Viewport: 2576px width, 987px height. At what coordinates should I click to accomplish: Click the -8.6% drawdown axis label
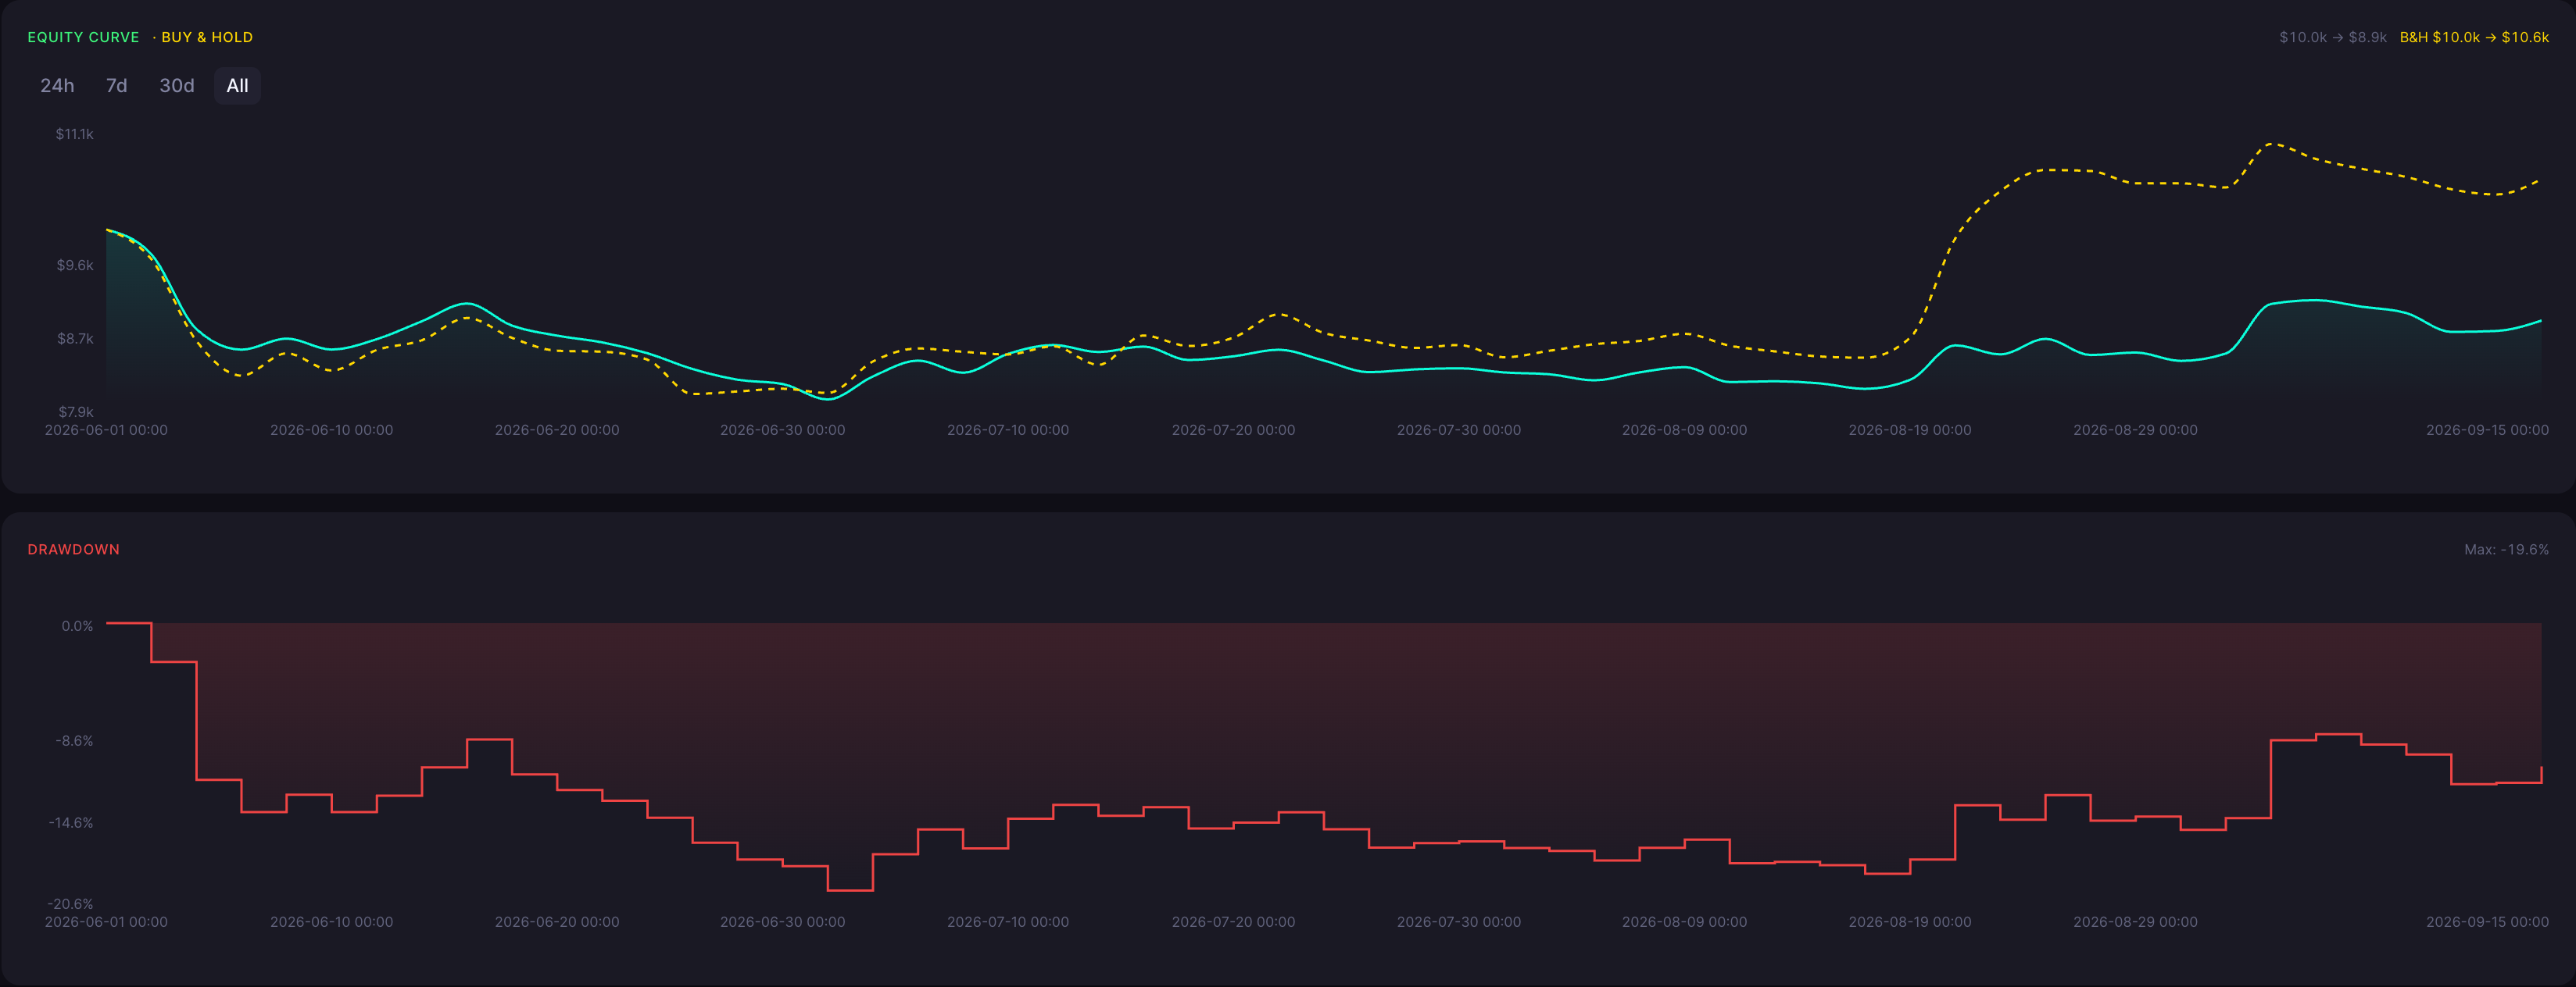click(x=74, y=741)
